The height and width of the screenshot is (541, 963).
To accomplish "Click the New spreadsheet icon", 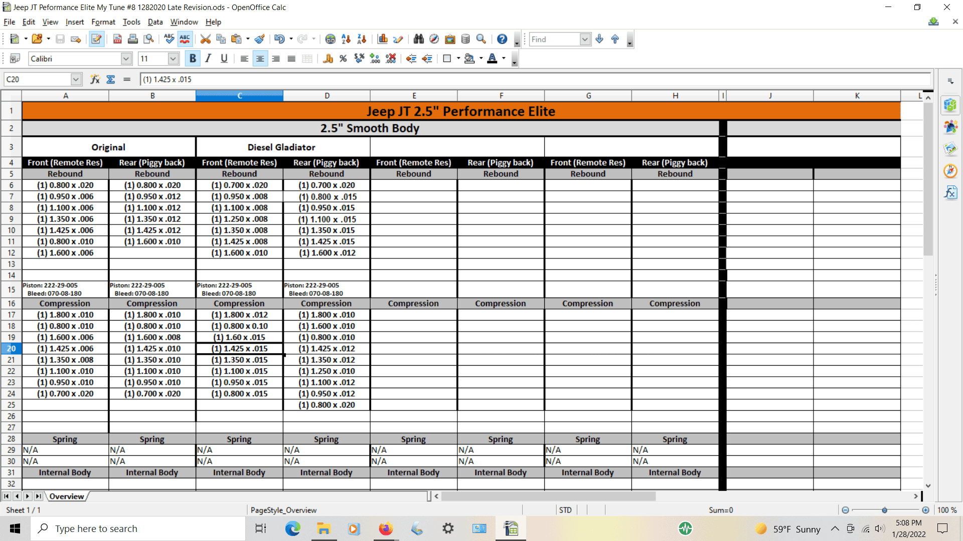I will click(x=14, y=39).
